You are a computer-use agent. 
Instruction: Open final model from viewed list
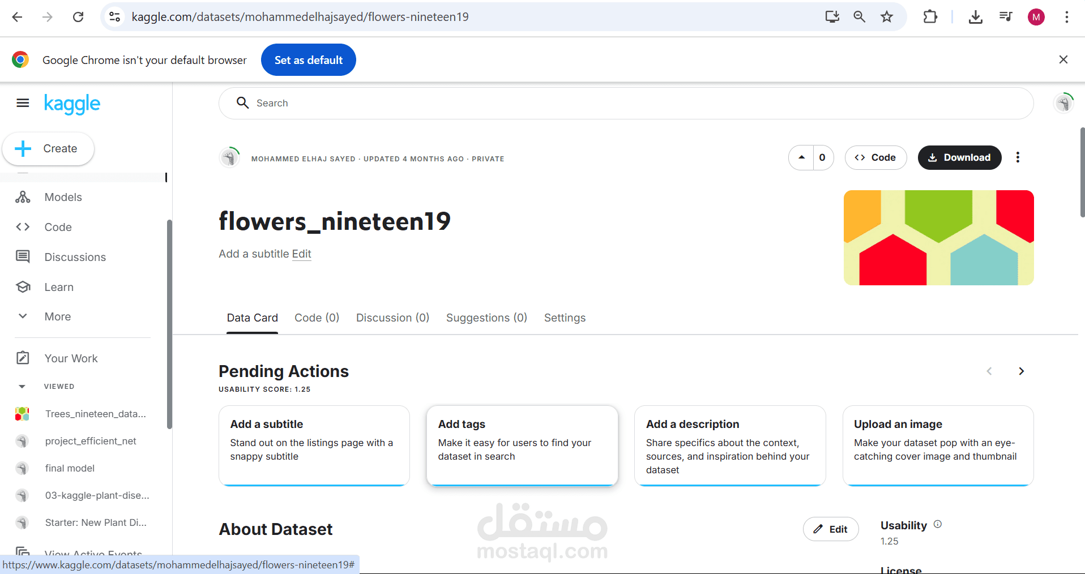point(70,468)
